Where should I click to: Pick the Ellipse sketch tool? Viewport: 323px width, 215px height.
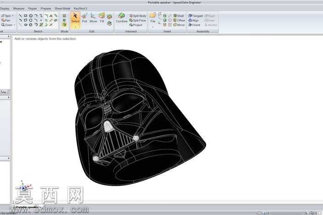pos(26,25)
